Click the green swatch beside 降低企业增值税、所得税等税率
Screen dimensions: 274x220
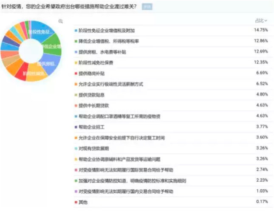point(76,41)
